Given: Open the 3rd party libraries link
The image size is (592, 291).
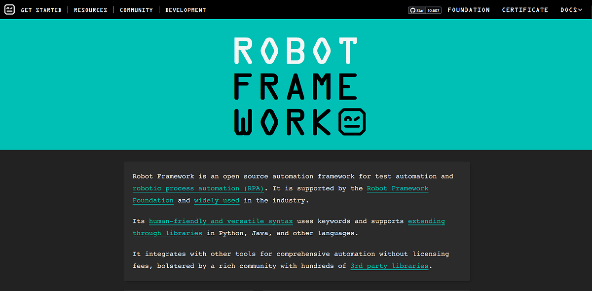Looking at the screenshot, I should pos(389,266).
